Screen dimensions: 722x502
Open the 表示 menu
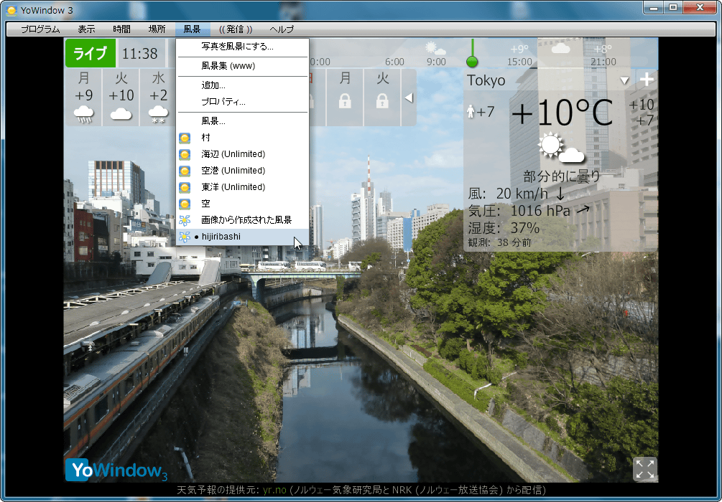(86, 29)
